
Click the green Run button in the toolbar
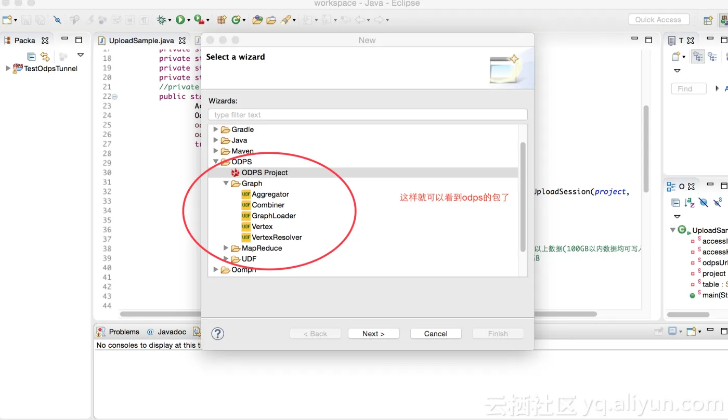coord(180,20)
